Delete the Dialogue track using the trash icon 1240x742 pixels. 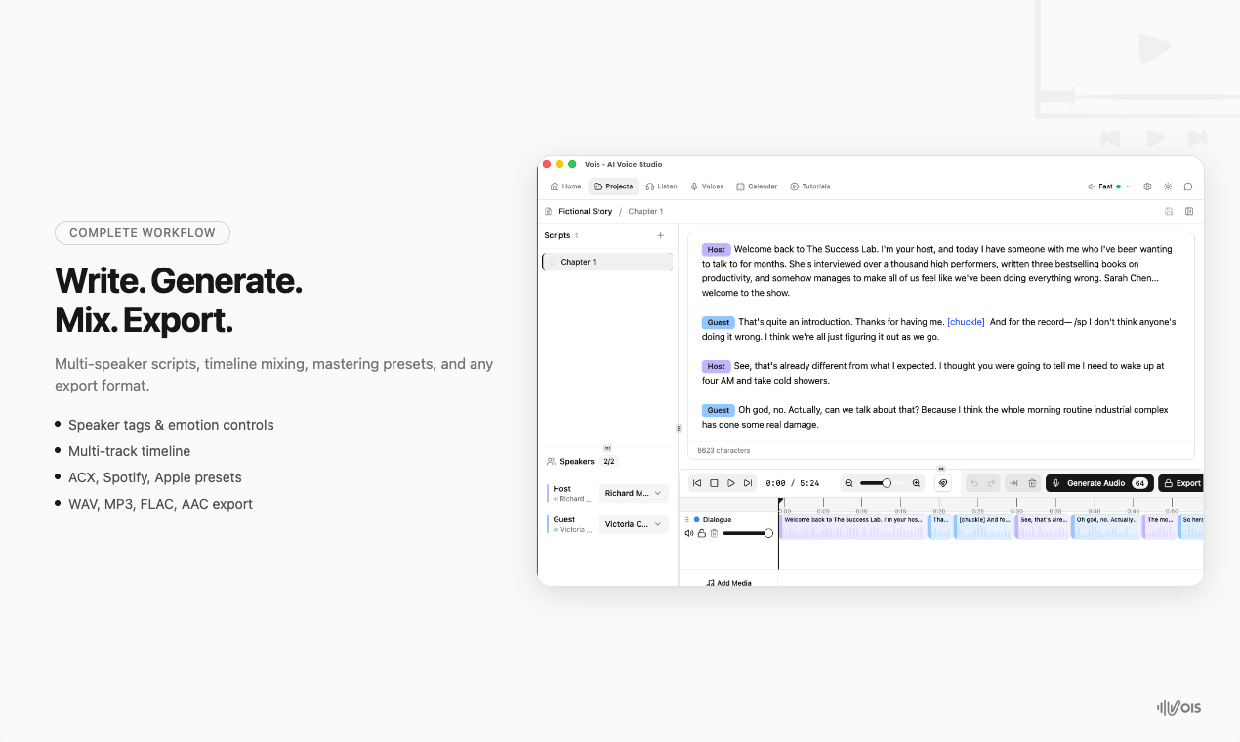tap(713, 533)
